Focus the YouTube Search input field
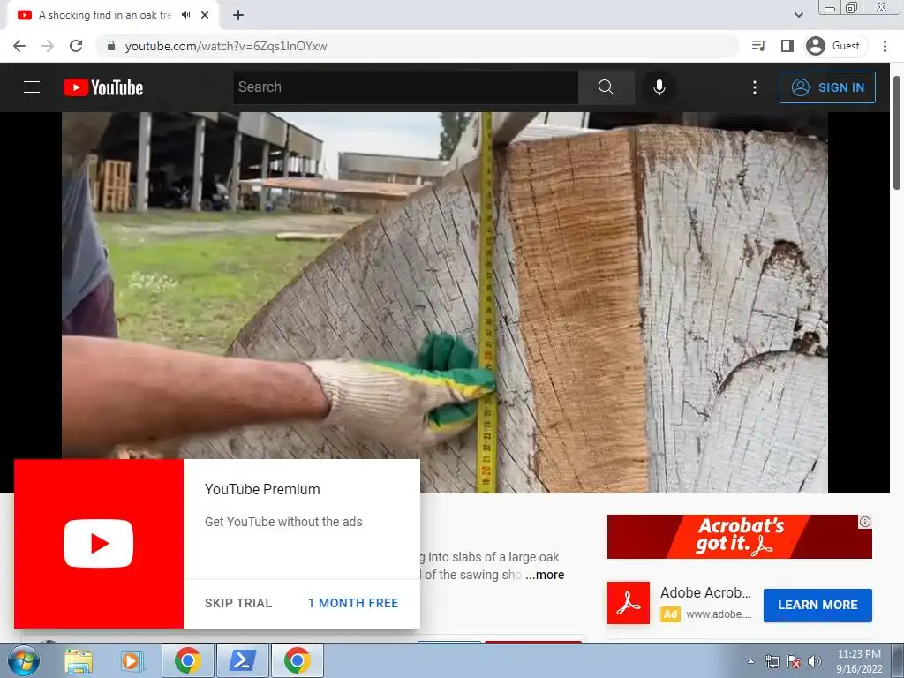This screenshot has height=678, width=904. coord(405,87)
